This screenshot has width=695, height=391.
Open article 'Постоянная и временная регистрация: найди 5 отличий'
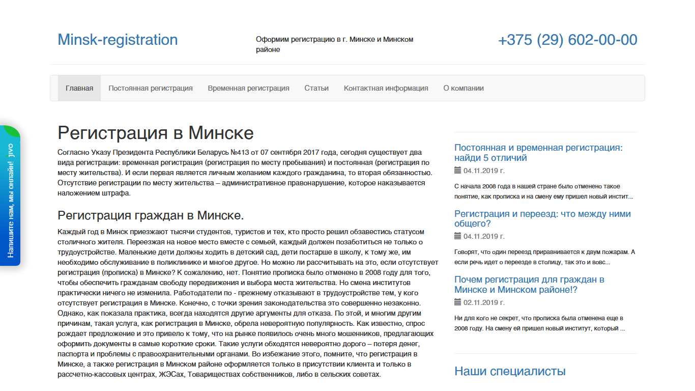click(538, 153)
